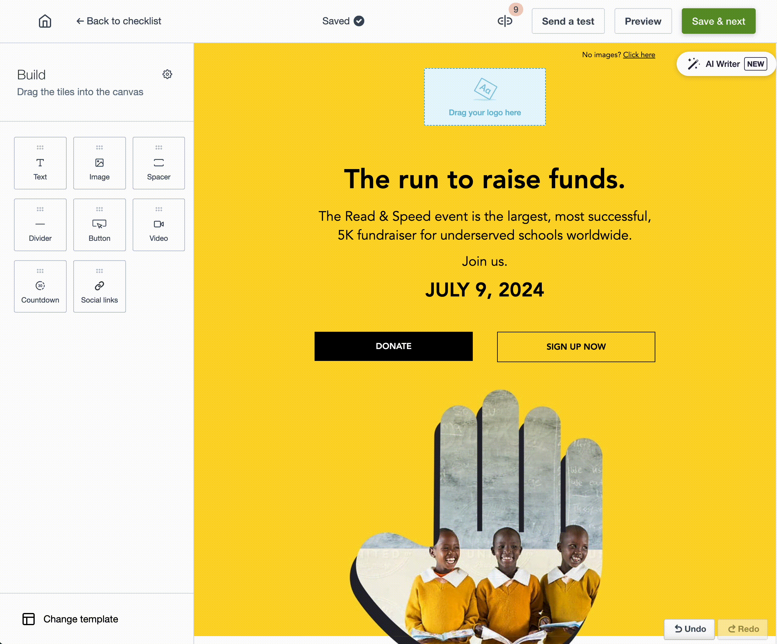The height and width of the screenshot is (644, 777).
Task: Click the DONATE button in canvas
Action: coord(394,346)
